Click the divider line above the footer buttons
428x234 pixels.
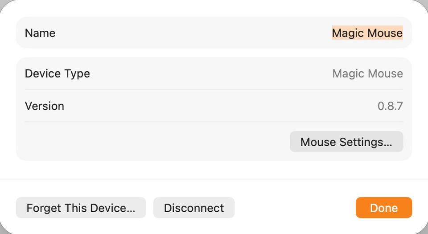pos(214,179)
